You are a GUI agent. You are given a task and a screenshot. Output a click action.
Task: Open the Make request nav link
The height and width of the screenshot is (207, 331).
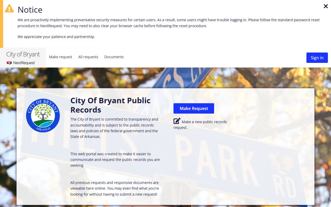tap(61, 57)
